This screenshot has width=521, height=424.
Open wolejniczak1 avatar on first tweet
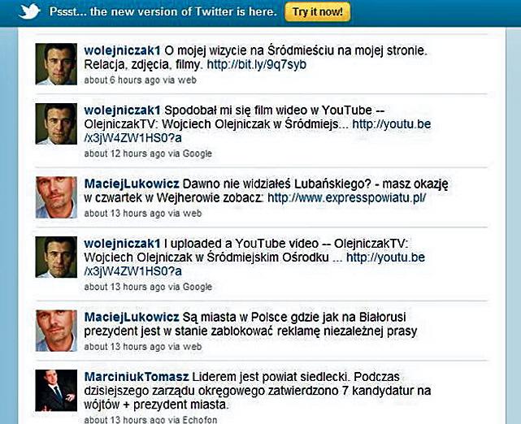(57, 63)
